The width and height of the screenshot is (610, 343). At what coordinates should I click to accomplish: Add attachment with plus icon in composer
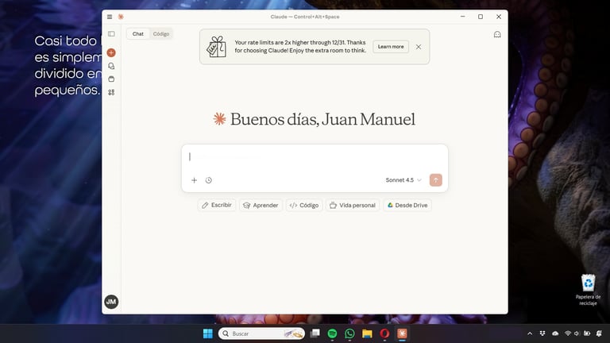tap(194, 180)
